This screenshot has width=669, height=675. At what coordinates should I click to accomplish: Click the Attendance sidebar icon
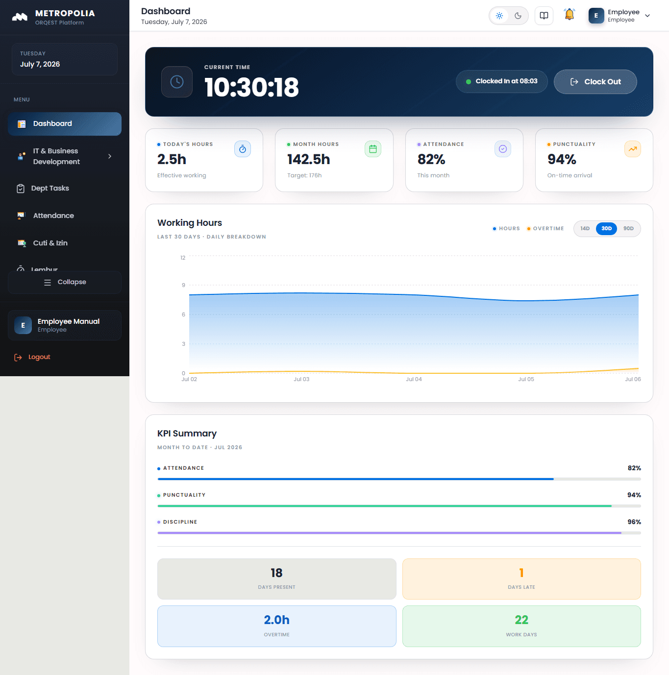[x=21, y=216]
